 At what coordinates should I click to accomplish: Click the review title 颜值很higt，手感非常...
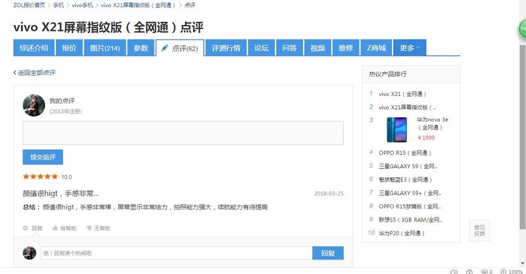tap(60, 194)
